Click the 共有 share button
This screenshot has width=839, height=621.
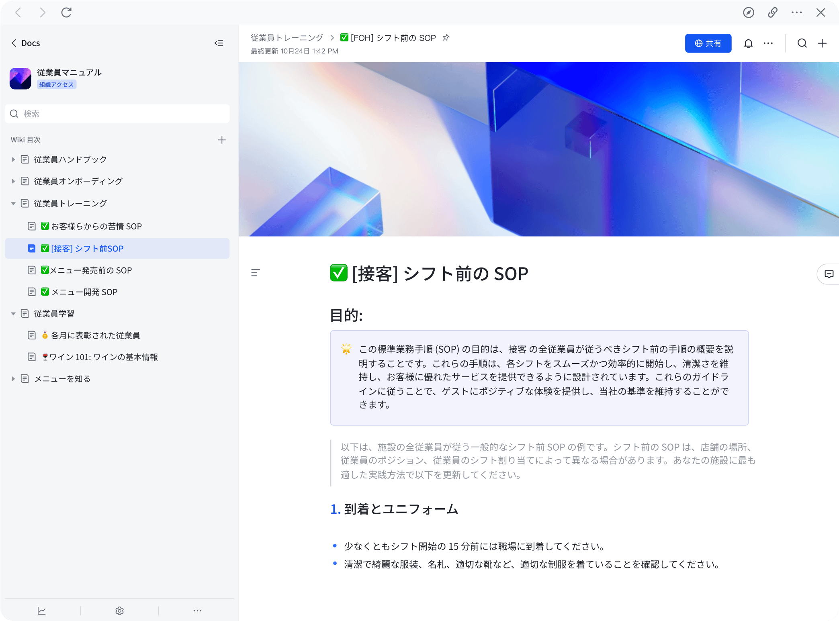pos(708,43)
